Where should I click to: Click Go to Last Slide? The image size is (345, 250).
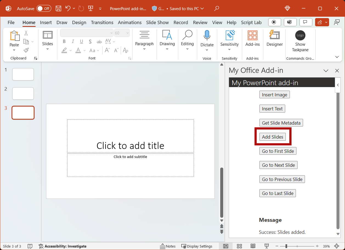(278, 193)
